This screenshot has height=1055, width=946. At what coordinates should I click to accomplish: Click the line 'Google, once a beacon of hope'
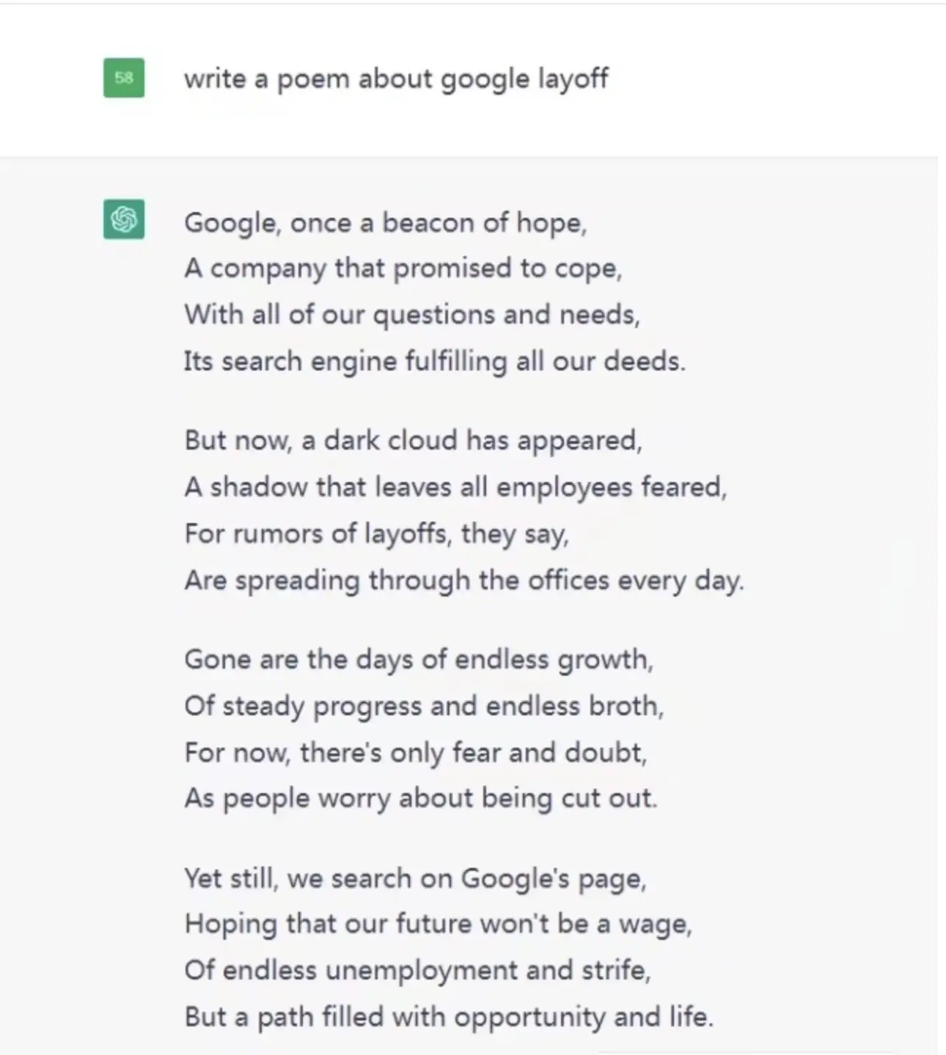tap(385, 222)
